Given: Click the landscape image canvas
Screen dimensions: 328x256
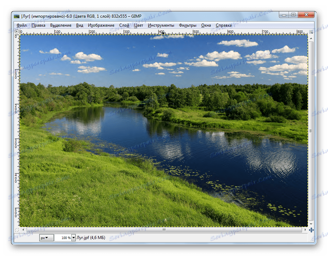Looking at the screenshot, I should pyautogui.click(x=164, y=131).
